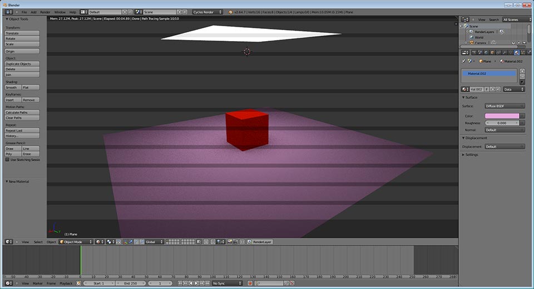Enable the Use Sketching Sessions checkbox
Screen dimensions: 534x289
pyautogui.click(x=7, y=160)
